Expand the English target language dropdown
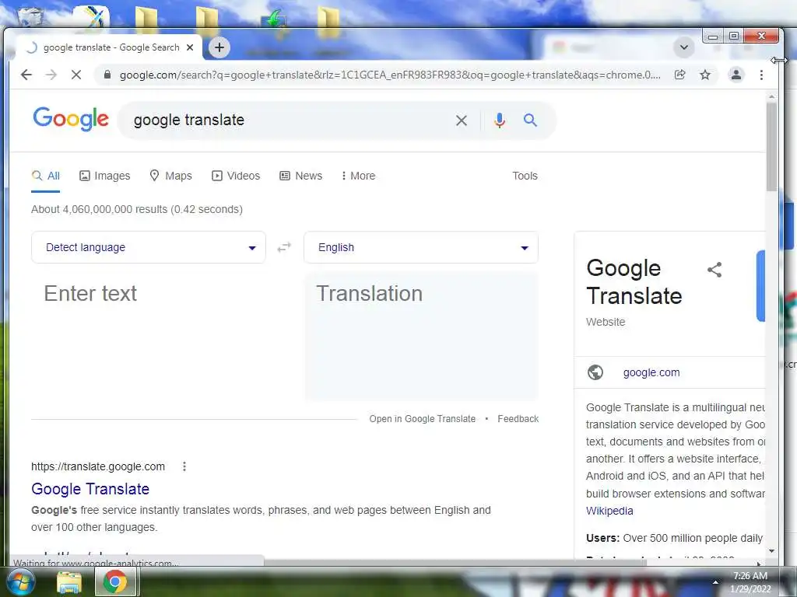The width and height of the screenshot is (797, 597). pos(421,247)
